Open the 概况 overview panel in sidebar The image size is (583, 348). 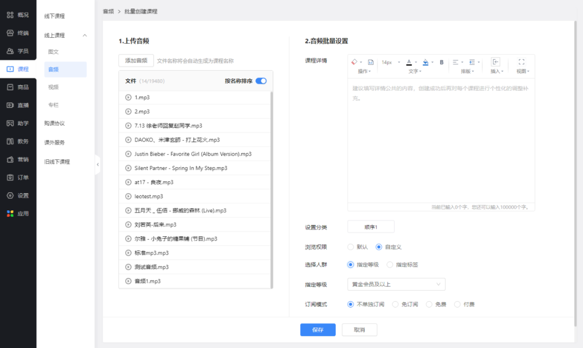pyautogui.click(x=18, y=15)
